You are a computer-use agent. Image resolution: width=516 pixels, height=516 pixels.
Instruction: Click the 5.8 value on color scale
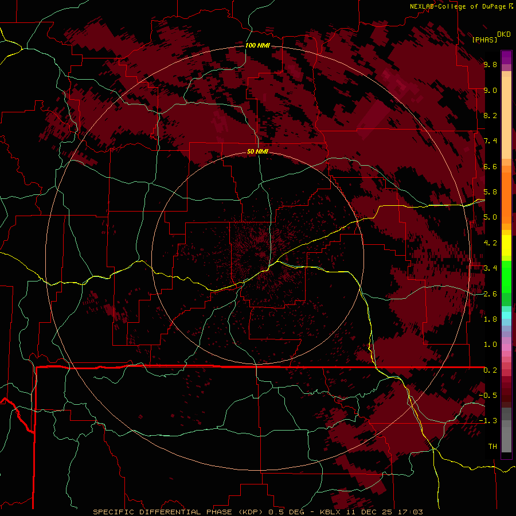pos(490,192)
